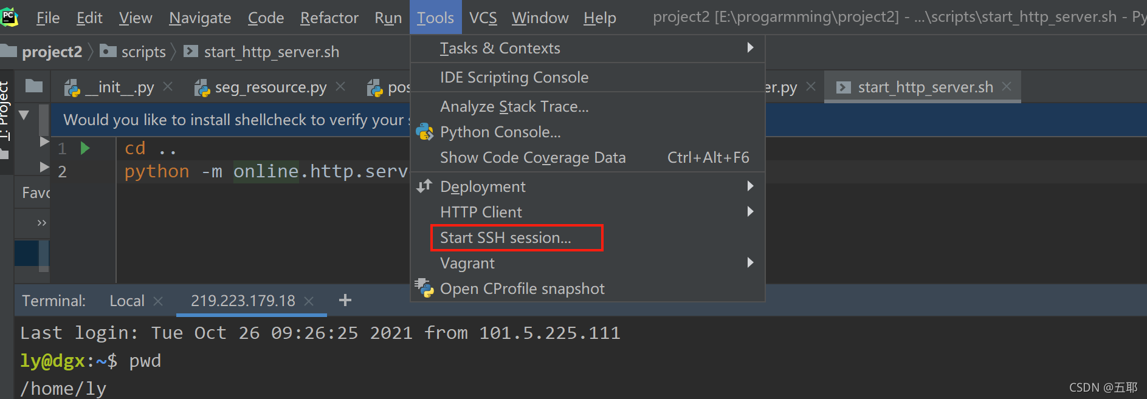
Task: Open the Refactor menu
Action: pos(329,18)
